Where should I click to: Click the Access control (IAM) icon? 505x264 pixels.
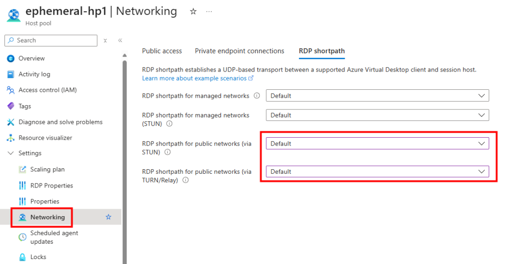11,90
